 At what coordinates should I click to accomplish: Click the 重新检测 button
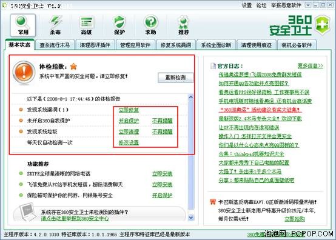click(175, 78)
